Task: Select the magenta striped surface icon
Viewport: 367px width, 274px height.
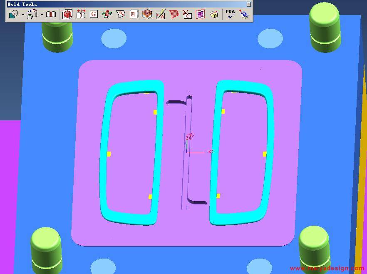Action: coord(200,15)
